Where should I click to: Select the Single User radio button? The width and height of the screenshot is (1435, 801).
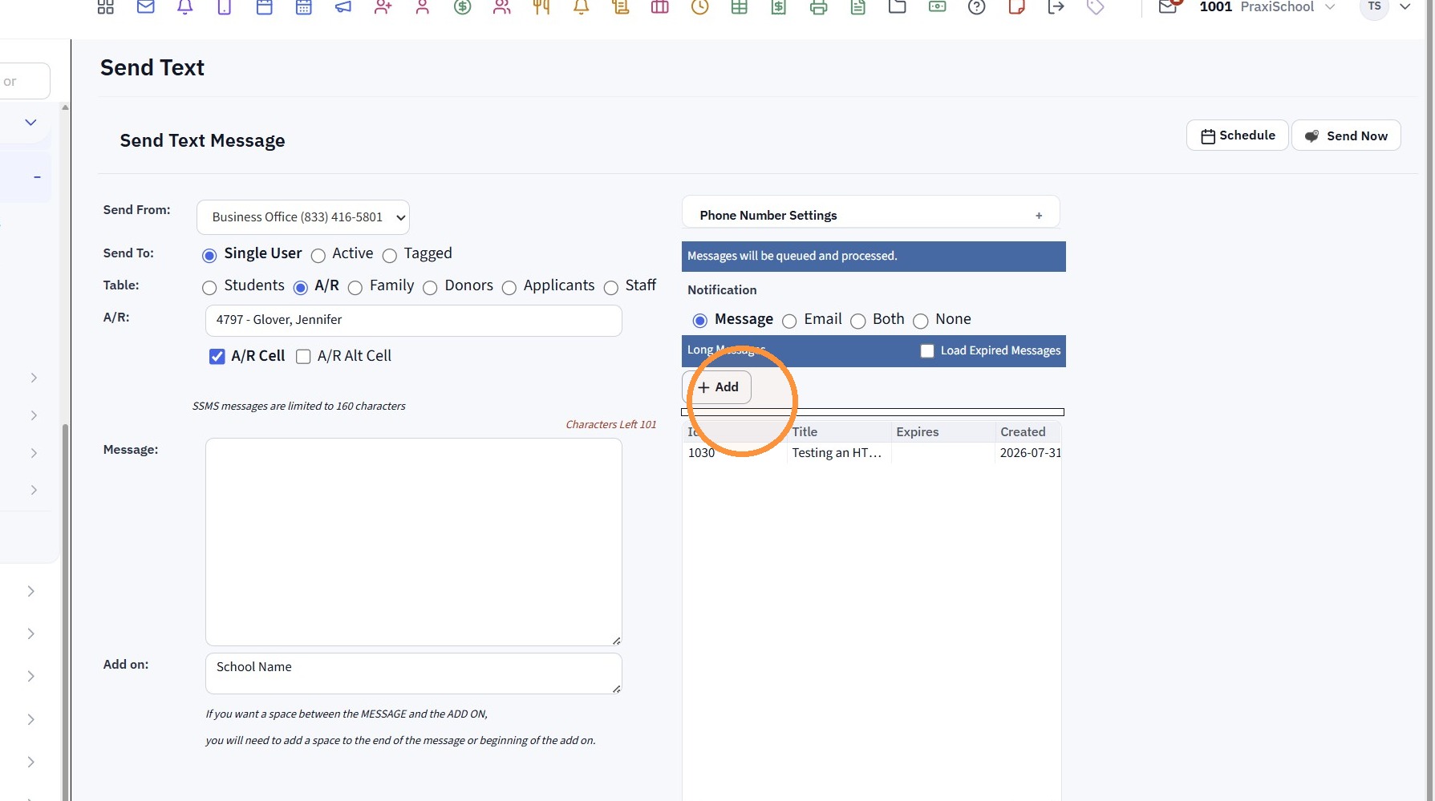[x=209, y=256]
